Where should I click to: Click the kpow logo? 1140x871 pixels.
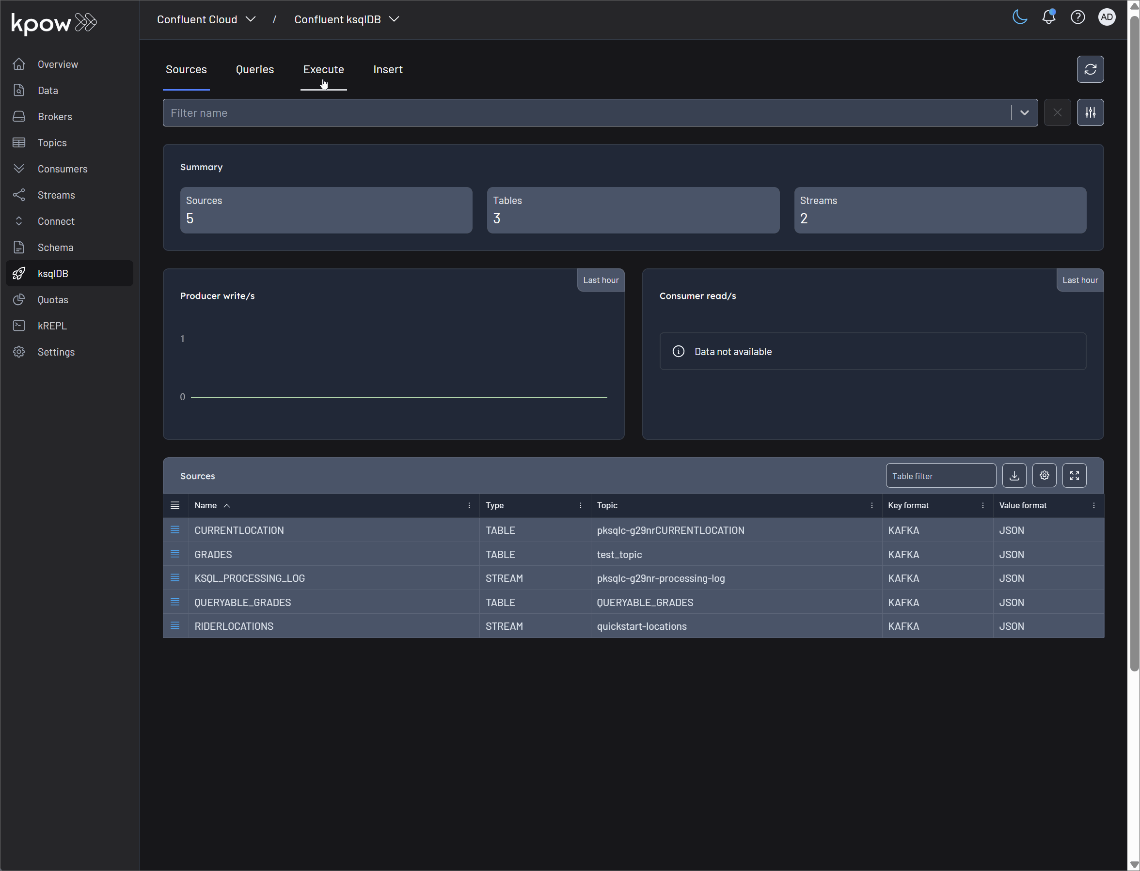click(54, 23)
